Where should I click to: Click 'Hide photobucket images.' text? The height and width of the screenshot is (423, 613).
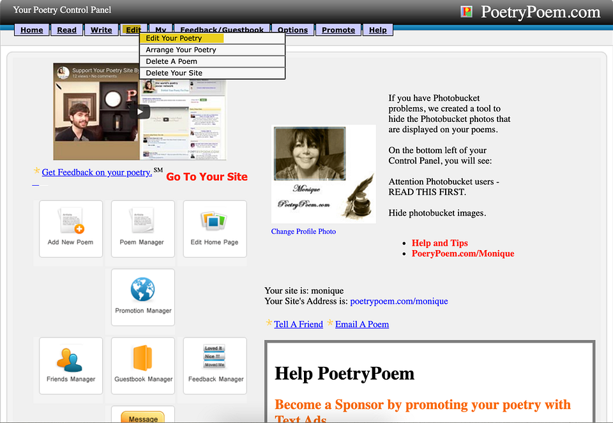click(x=437, y=213)
